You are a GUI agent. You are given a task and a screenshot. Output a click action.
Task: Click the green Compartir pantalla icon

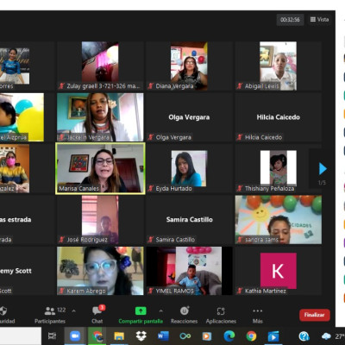pyautogui.click(x=141, y=310)
